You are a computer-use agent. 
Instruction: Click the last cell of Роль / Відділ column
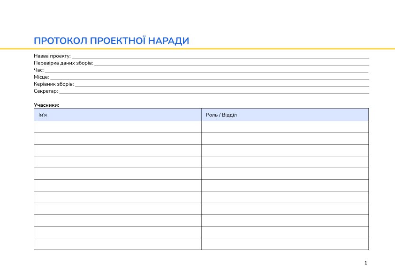click(285, 242)
